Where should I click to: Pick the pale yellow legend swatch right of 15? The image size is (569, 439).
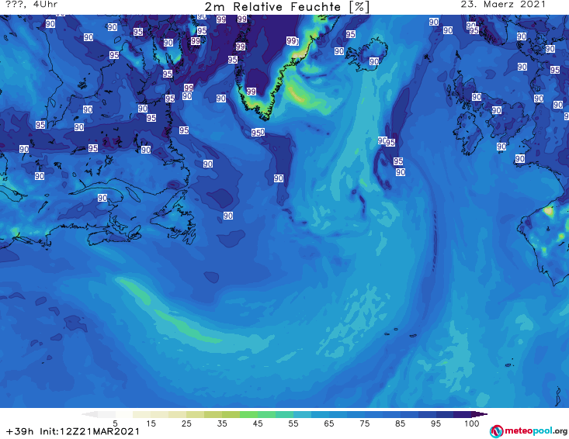(x=160, y=414)
